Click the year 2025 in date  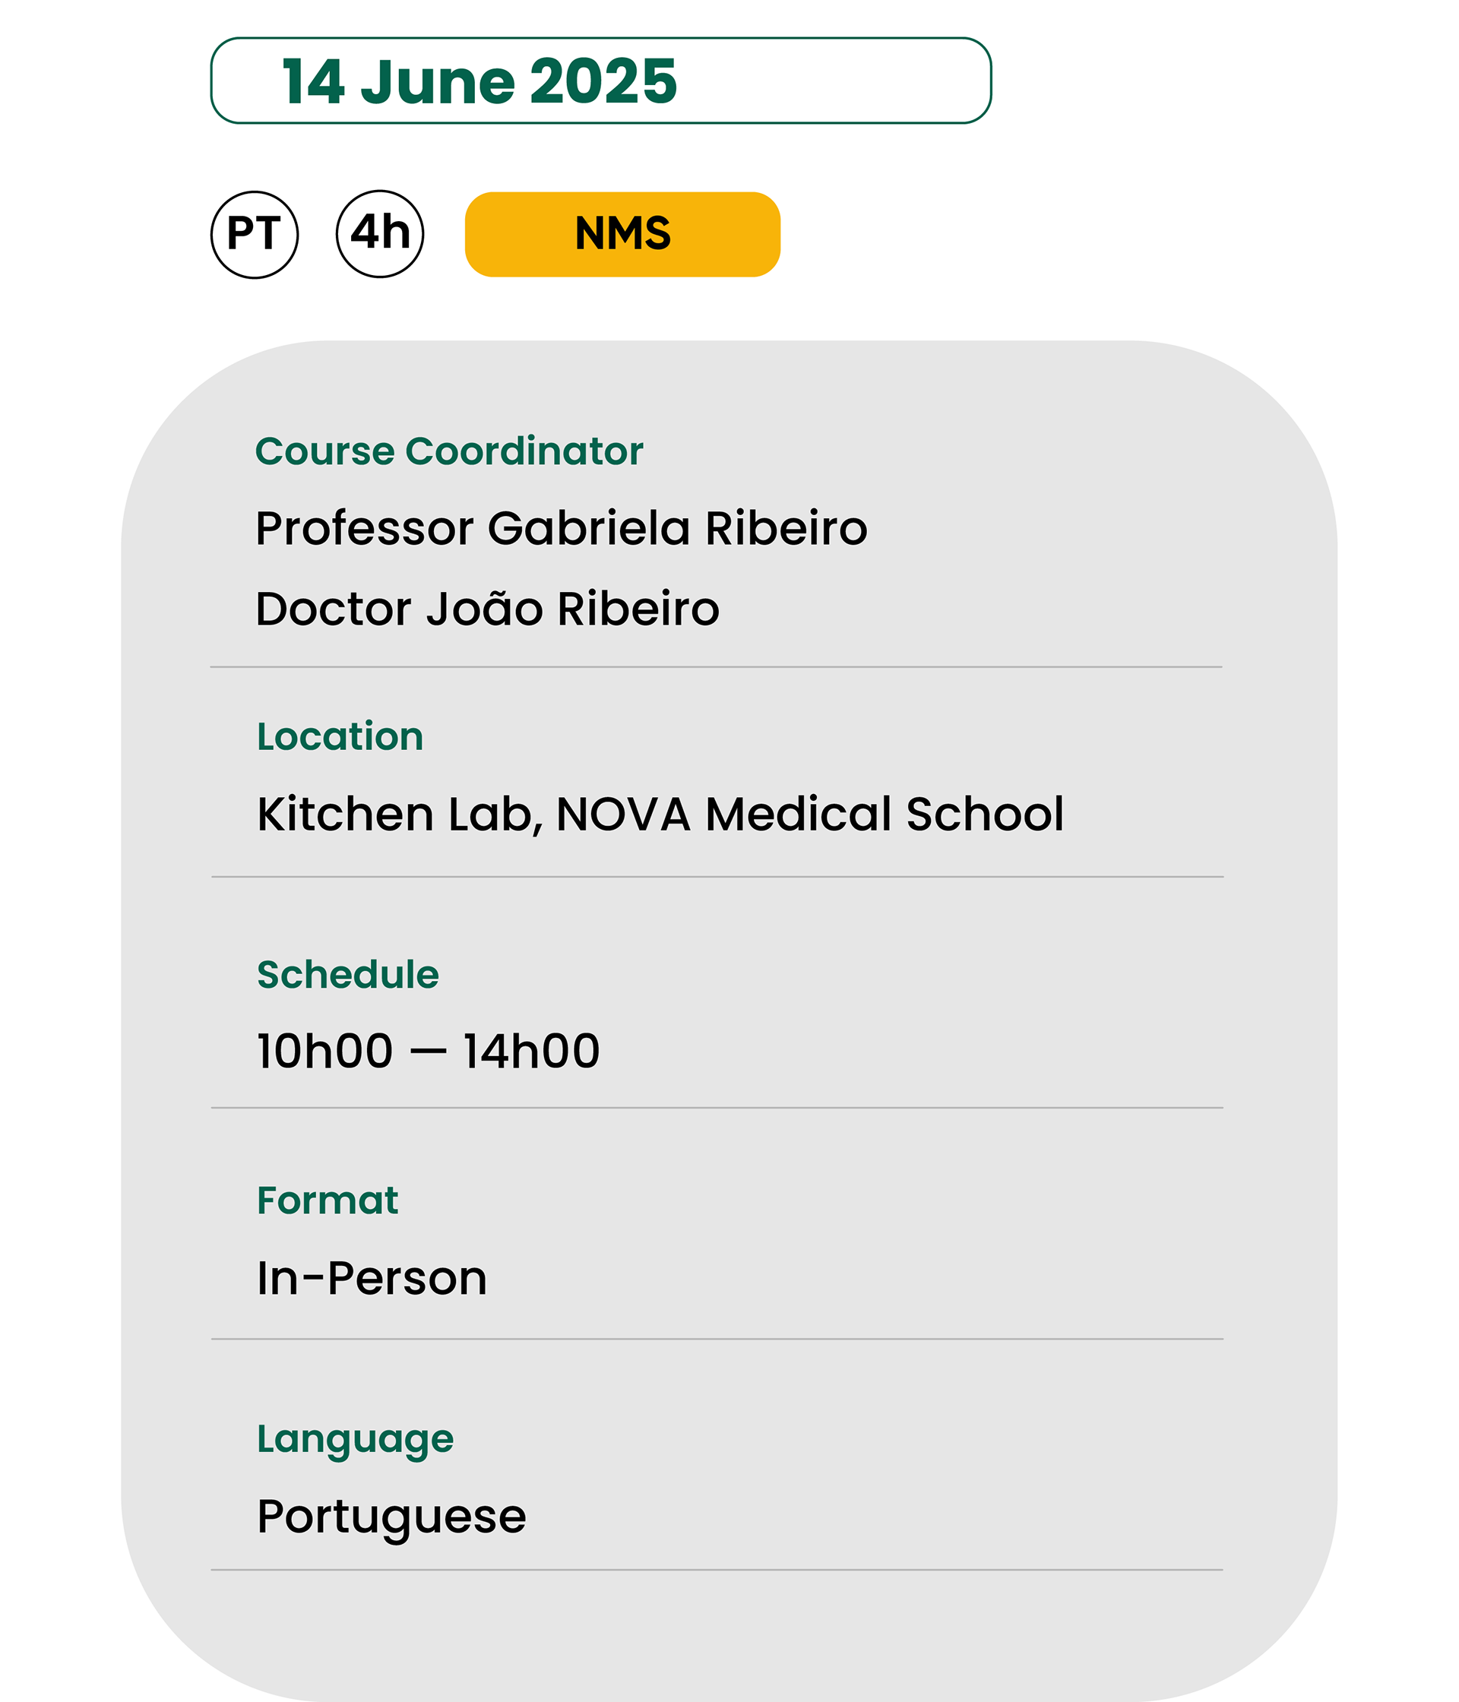[x=604, y=81]
